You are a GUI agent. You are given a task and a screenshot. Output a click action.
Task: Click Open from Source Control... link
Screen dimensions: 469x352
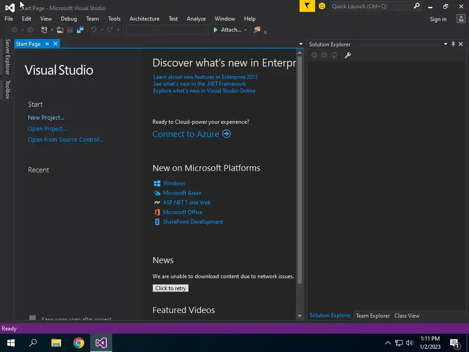point(65,139)
